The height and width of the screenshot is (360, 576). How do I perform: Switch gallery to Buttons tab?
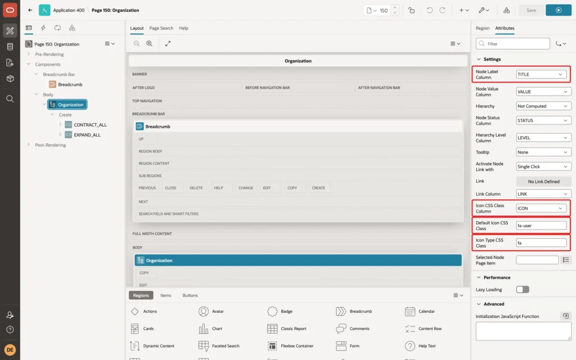tap(190, 295)
